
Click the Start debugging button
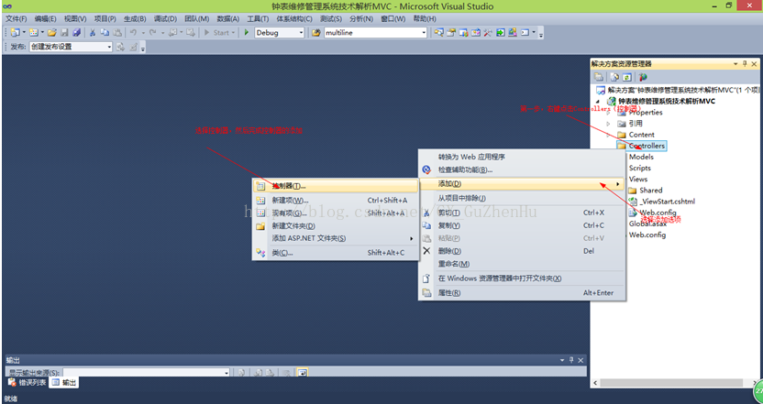point(219,33)
